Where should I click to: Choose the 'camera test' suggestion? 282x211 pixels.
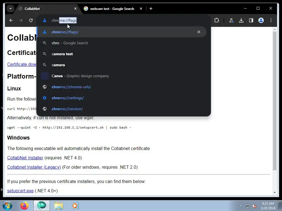pos(121,54)
